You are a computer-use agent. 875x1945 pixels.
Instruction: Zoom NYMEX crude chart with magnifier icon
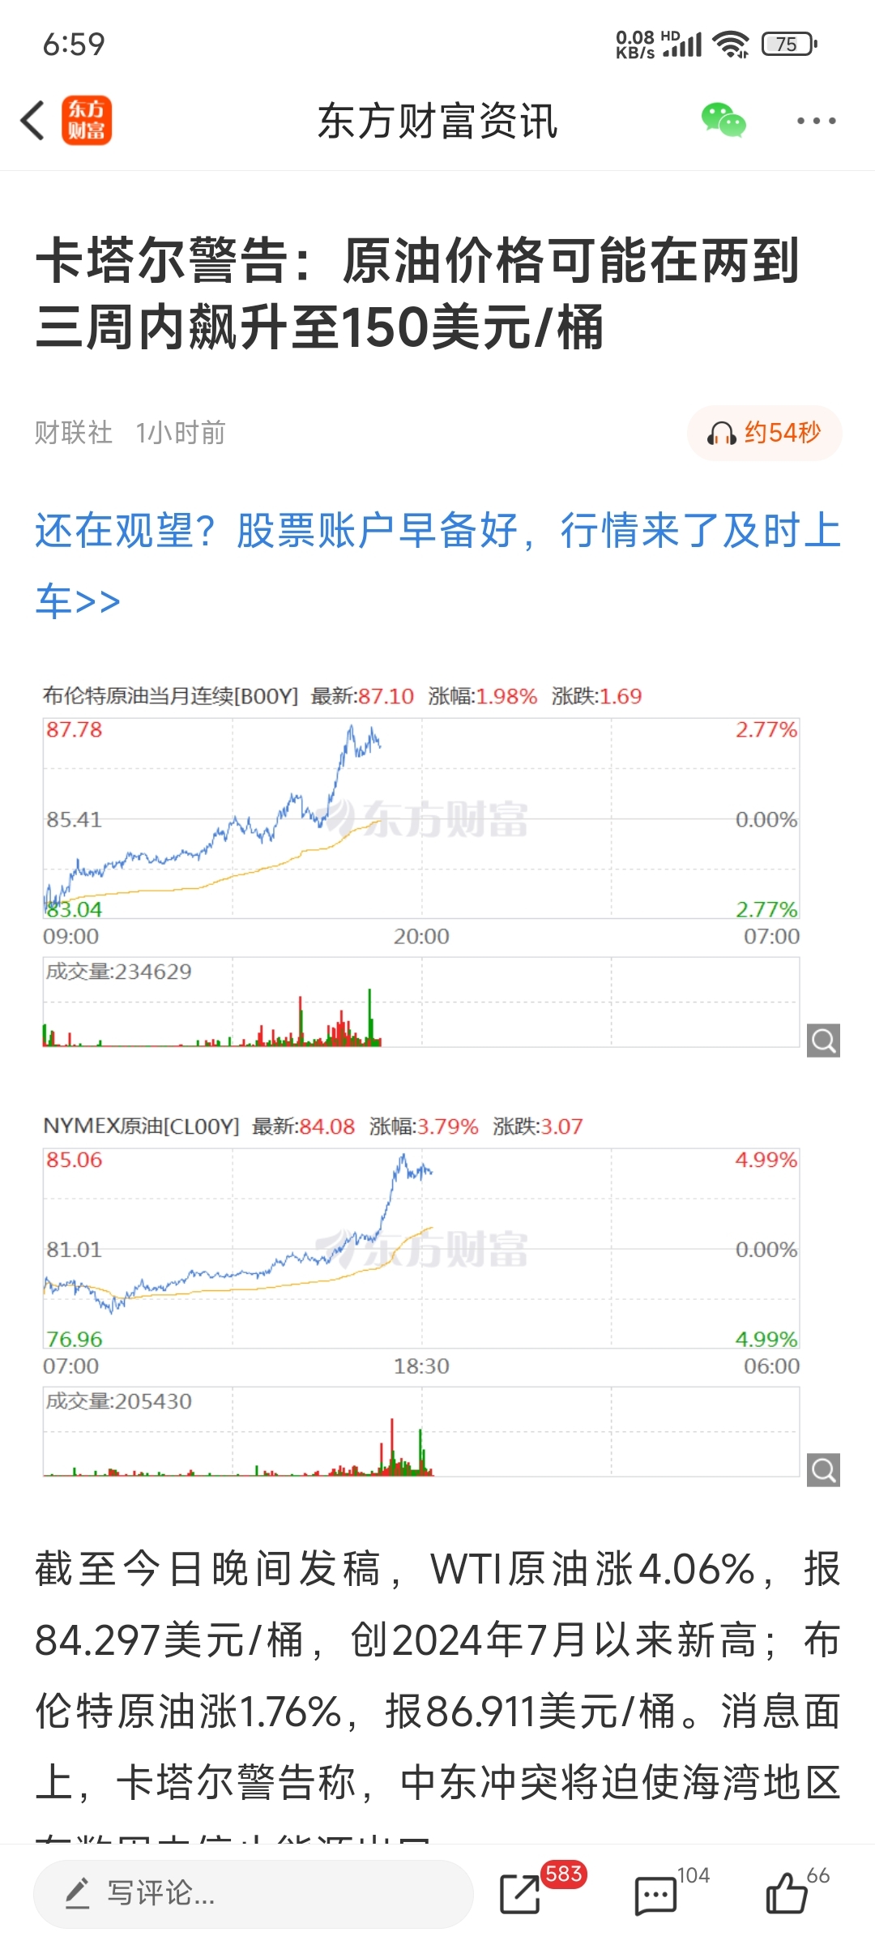pyautogui.click(x=823, y=1469)
